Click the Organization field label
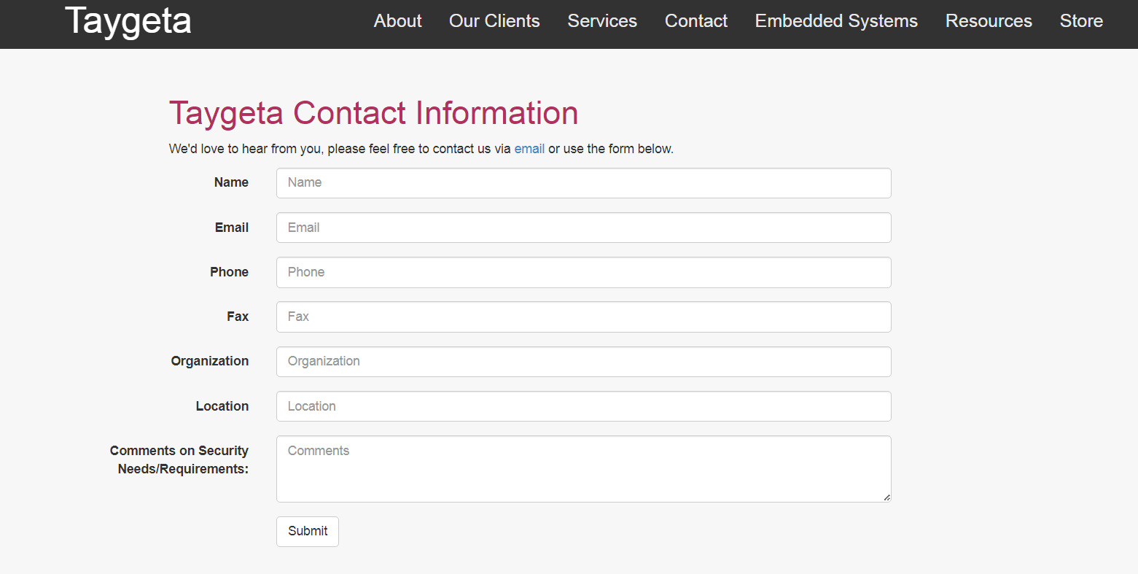The height and width of the screenshot is (574, 1138). [x=210, y=361]
